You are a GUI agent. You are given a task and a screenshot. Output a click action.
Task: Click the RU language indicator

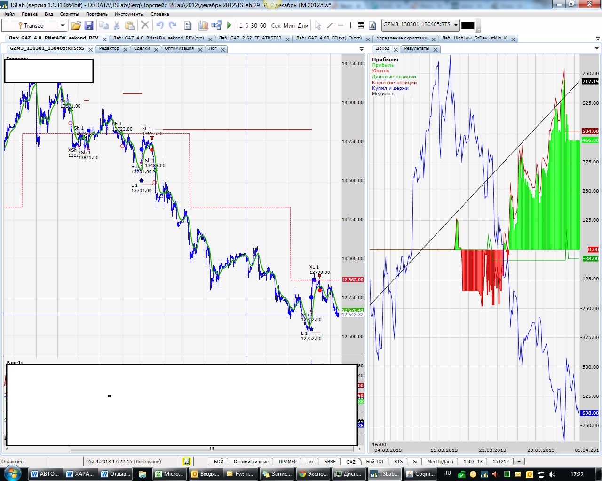point(447,473)
